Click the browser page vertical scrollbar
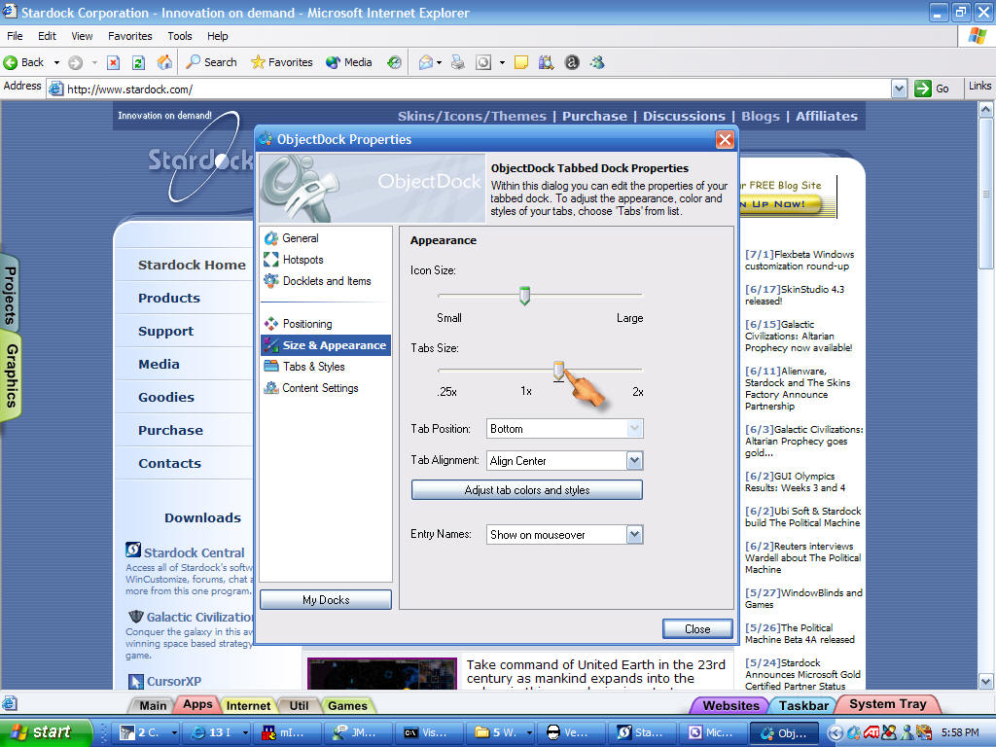The width and height of the screenshot is (996, 747). tap(986, 395)
